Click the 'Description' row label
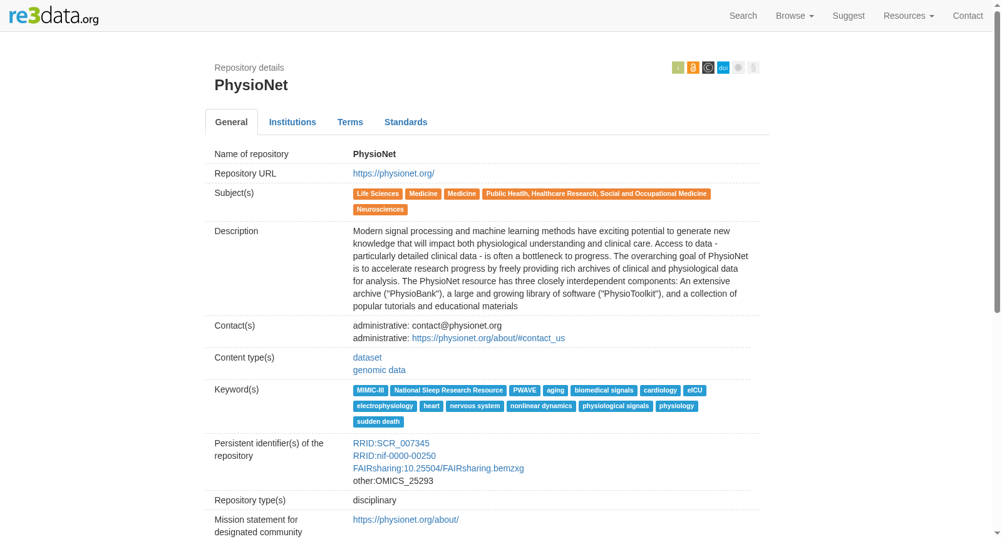 pyautogui.click(x=236, y=231)
